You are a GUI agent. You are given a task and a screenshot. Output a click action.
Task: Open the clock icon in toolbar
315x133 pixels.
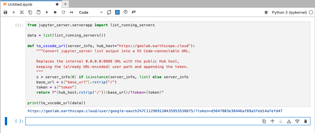pyautogui.click(x=126, y=12)
